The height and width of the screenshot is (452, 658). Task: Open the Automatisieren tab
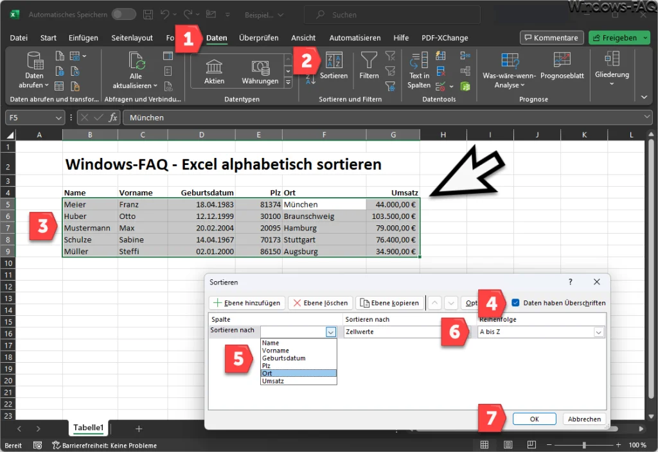tap(355, 38)
